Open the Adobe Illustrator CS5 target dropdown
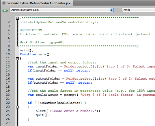155x126 pixels. click(x=62, y=10)
